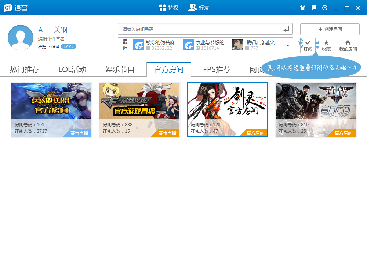Close the QT语音 window
This screenshot has width=367, height=256.
pyautogui.click(x=357, y=8)
